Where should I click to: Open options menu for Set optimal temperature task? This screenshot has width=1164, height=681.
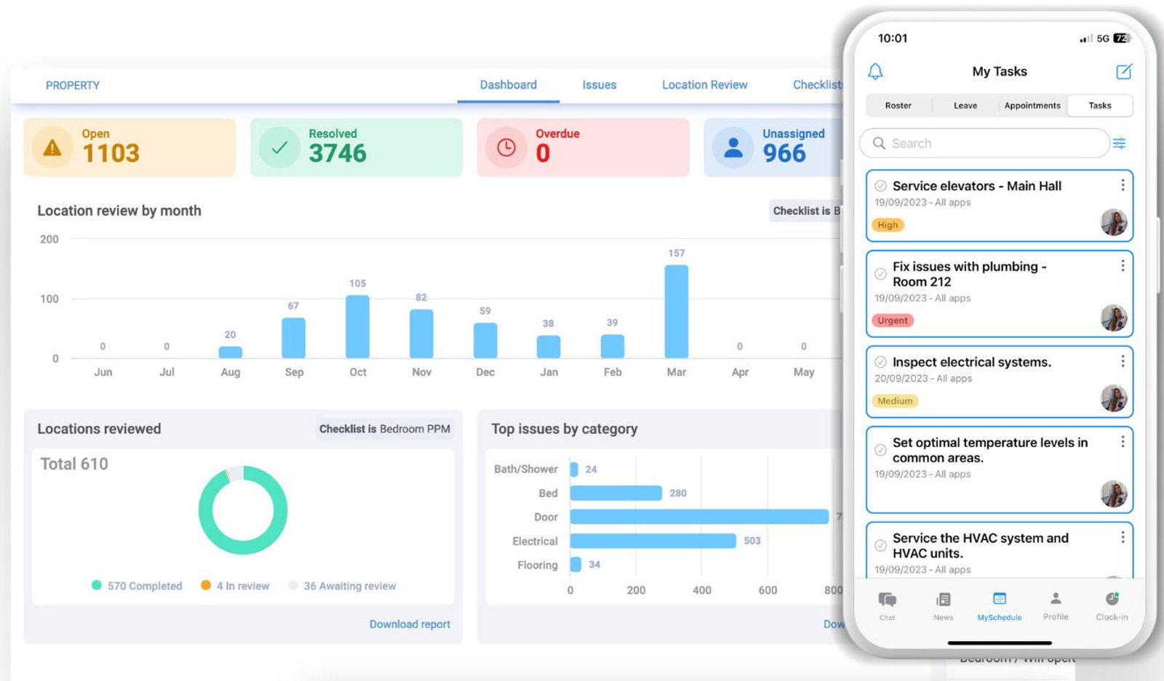[1123, 442]
